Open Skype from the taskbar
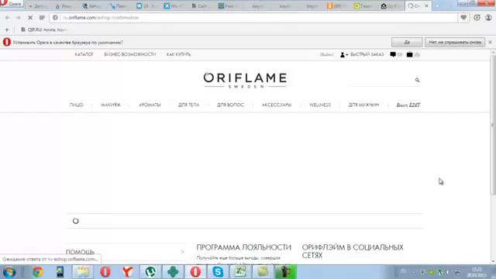 click(x=218, y=272)
